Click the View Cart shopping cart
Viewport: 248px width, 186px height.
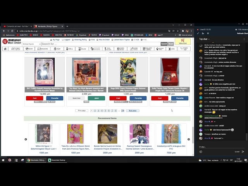183,41
